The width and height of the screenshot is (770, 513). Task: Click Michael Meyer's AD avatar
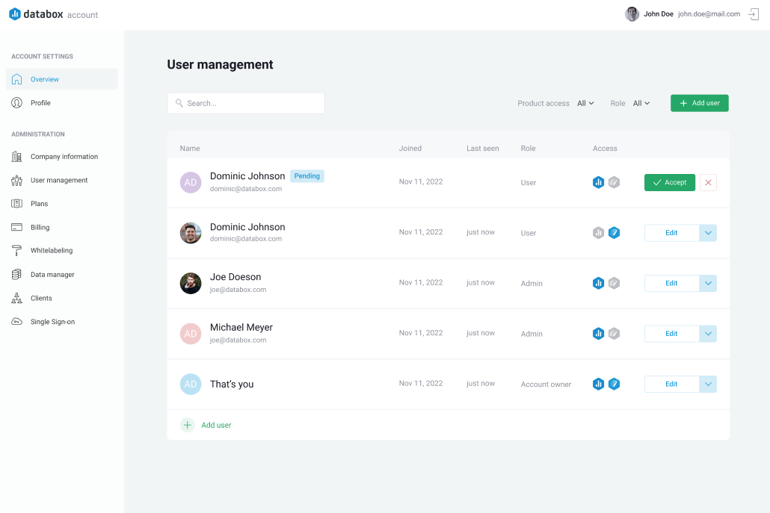point(191,334)
